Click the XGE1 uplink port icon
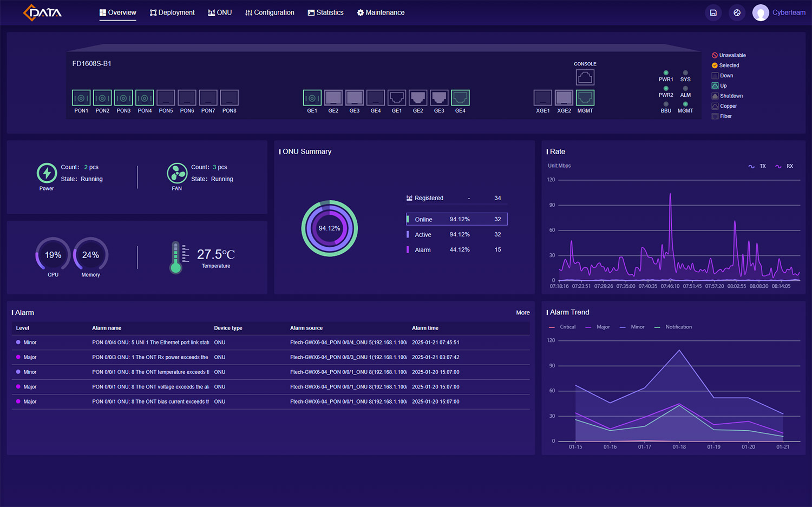812x507 pixels. point(542,98)
